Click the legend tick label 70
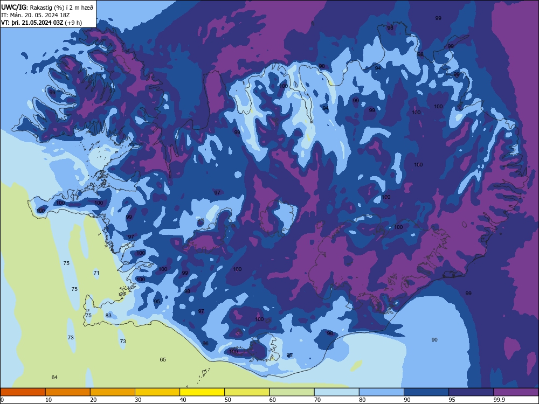539x404 pixels. tap(317, 400)
